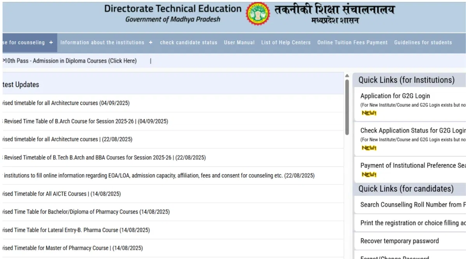Open EOA/LOA institutions information notice

tap(158, 176)
